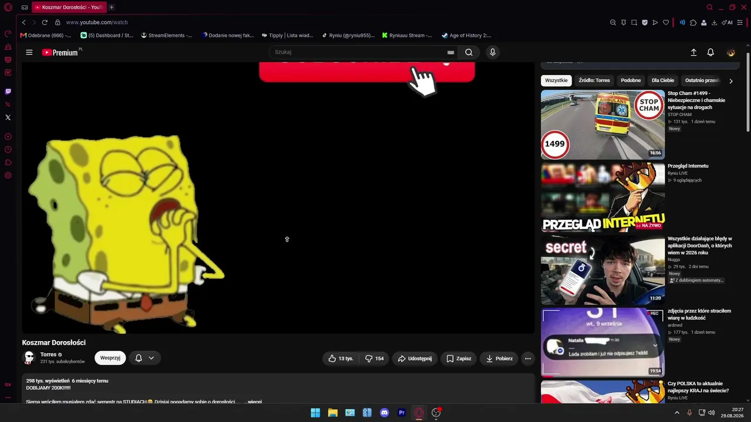This screenshot has height=422, width=751.
Task: Open the Torres channel name link
Action: coord(48,355)
